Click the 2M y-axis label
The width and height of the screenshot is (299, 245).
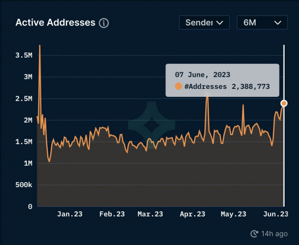pos(28,120)
